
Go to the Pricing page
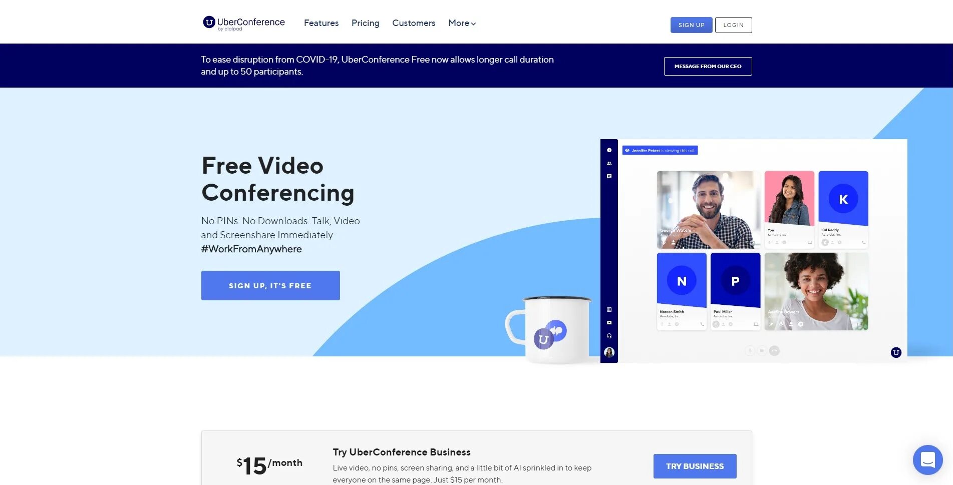click(x=365, y=23)
